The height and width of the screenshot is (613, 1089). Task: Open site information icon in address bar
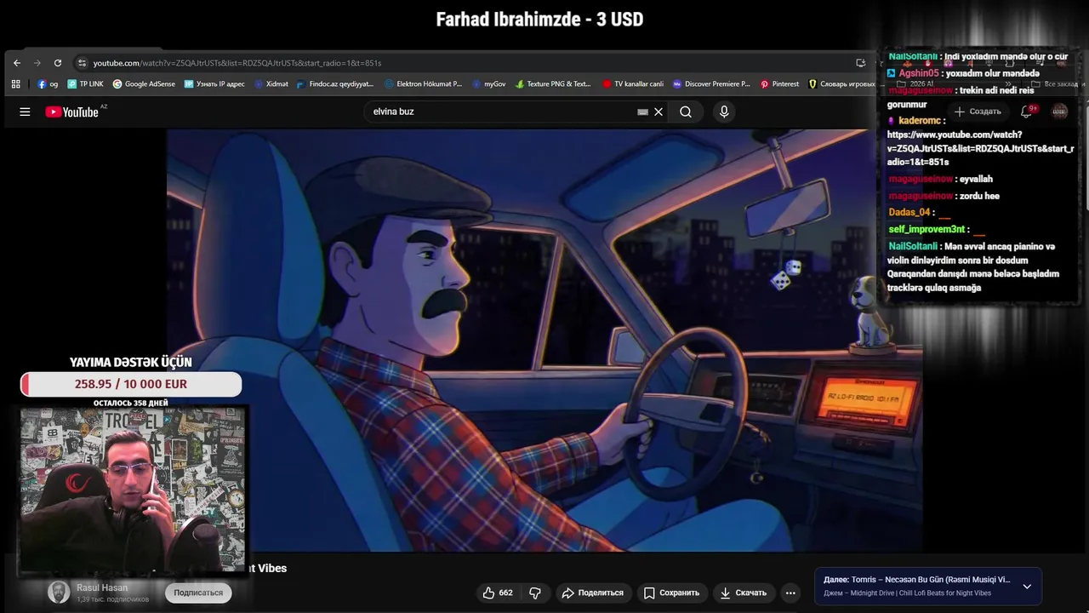point(82,63)
